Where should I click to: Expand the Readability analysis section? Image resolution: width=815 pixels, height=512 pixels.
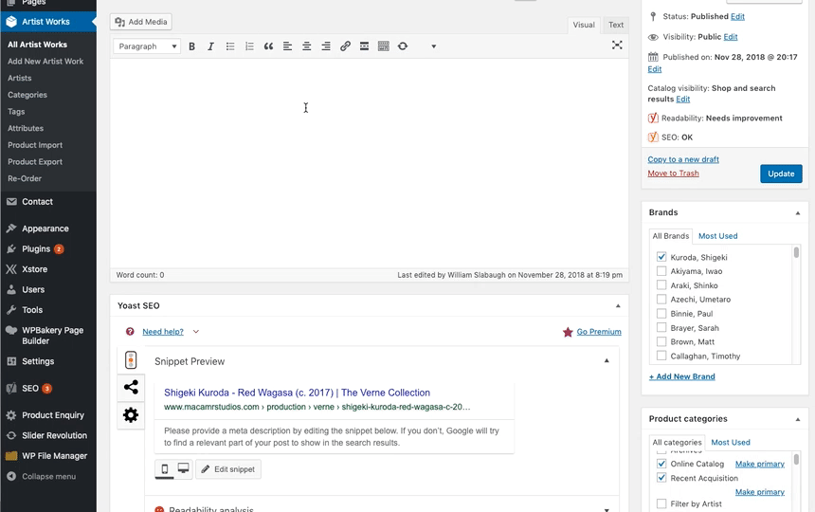(x=607, y=510)
